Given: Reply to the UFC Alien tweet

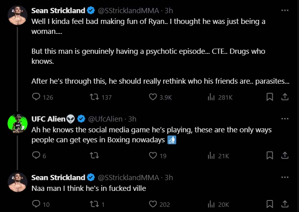Looking at the screenshot, I should [36, 156].
